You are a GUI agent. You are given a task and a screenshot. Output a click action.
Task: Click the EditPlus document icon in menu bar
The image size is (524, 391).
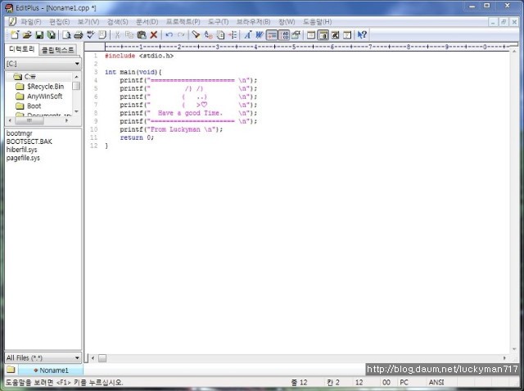(x=12, y=22)
